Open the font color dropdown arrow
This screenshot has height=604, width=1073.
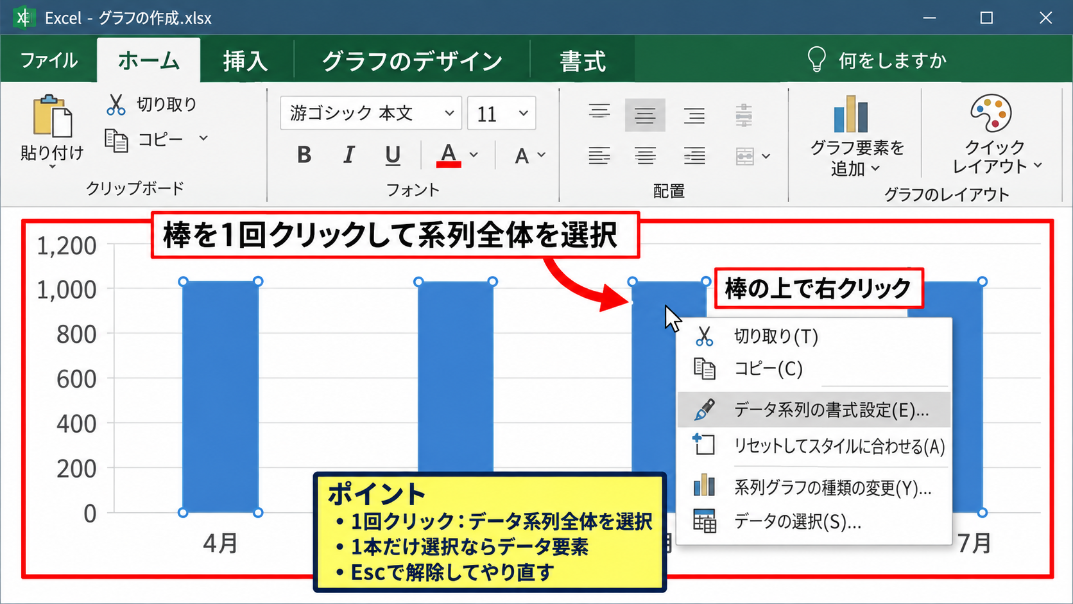pos(474,155)
